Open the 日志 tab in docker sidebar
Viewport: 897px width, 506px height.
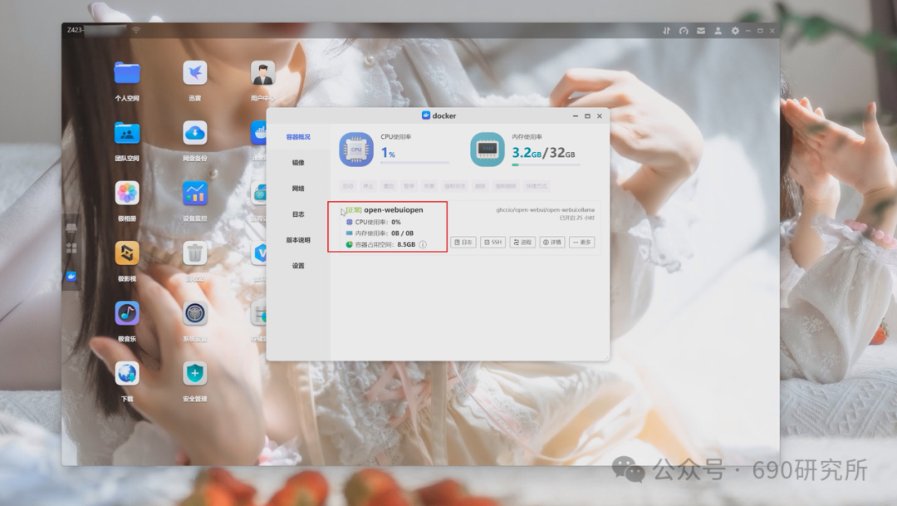click(298, 214)
